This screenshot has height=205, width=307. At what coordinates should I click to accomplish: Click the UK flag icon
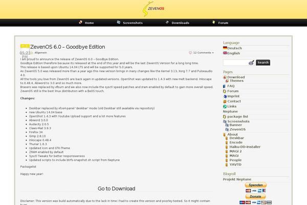[x=225, y=53]
